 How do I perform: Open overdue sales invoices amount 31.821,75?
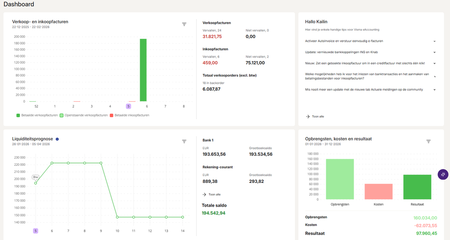[212, 36]
